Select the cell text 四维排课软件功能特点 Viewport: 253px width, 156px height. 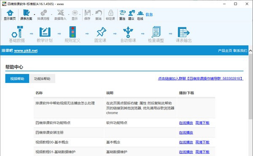coord(53,123)
